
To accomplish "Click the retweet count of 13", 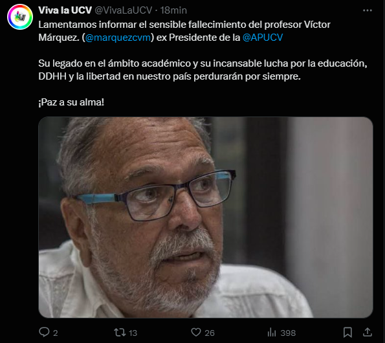I will 133,333.
